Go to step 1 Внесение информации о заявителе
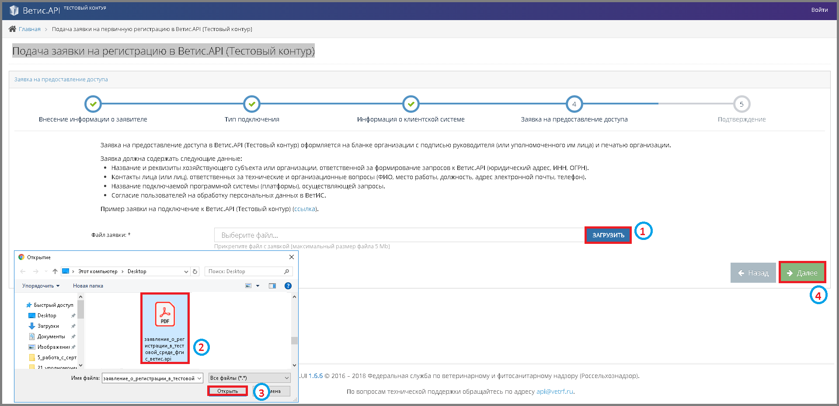The width and height of the screenshot is (839, 406). 93,104
